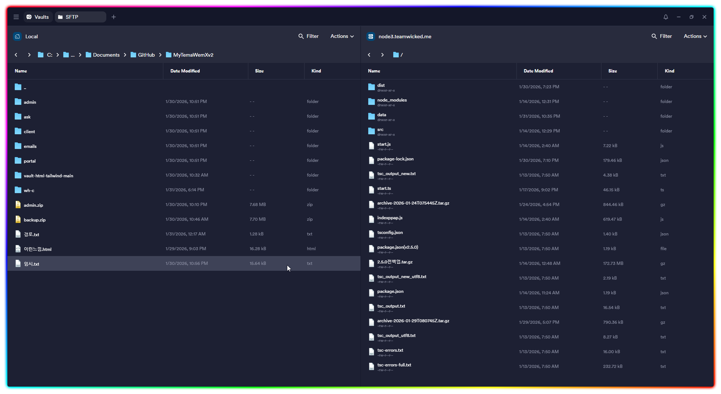
Task: Open the hamburger menu icon
Action: 16,17
